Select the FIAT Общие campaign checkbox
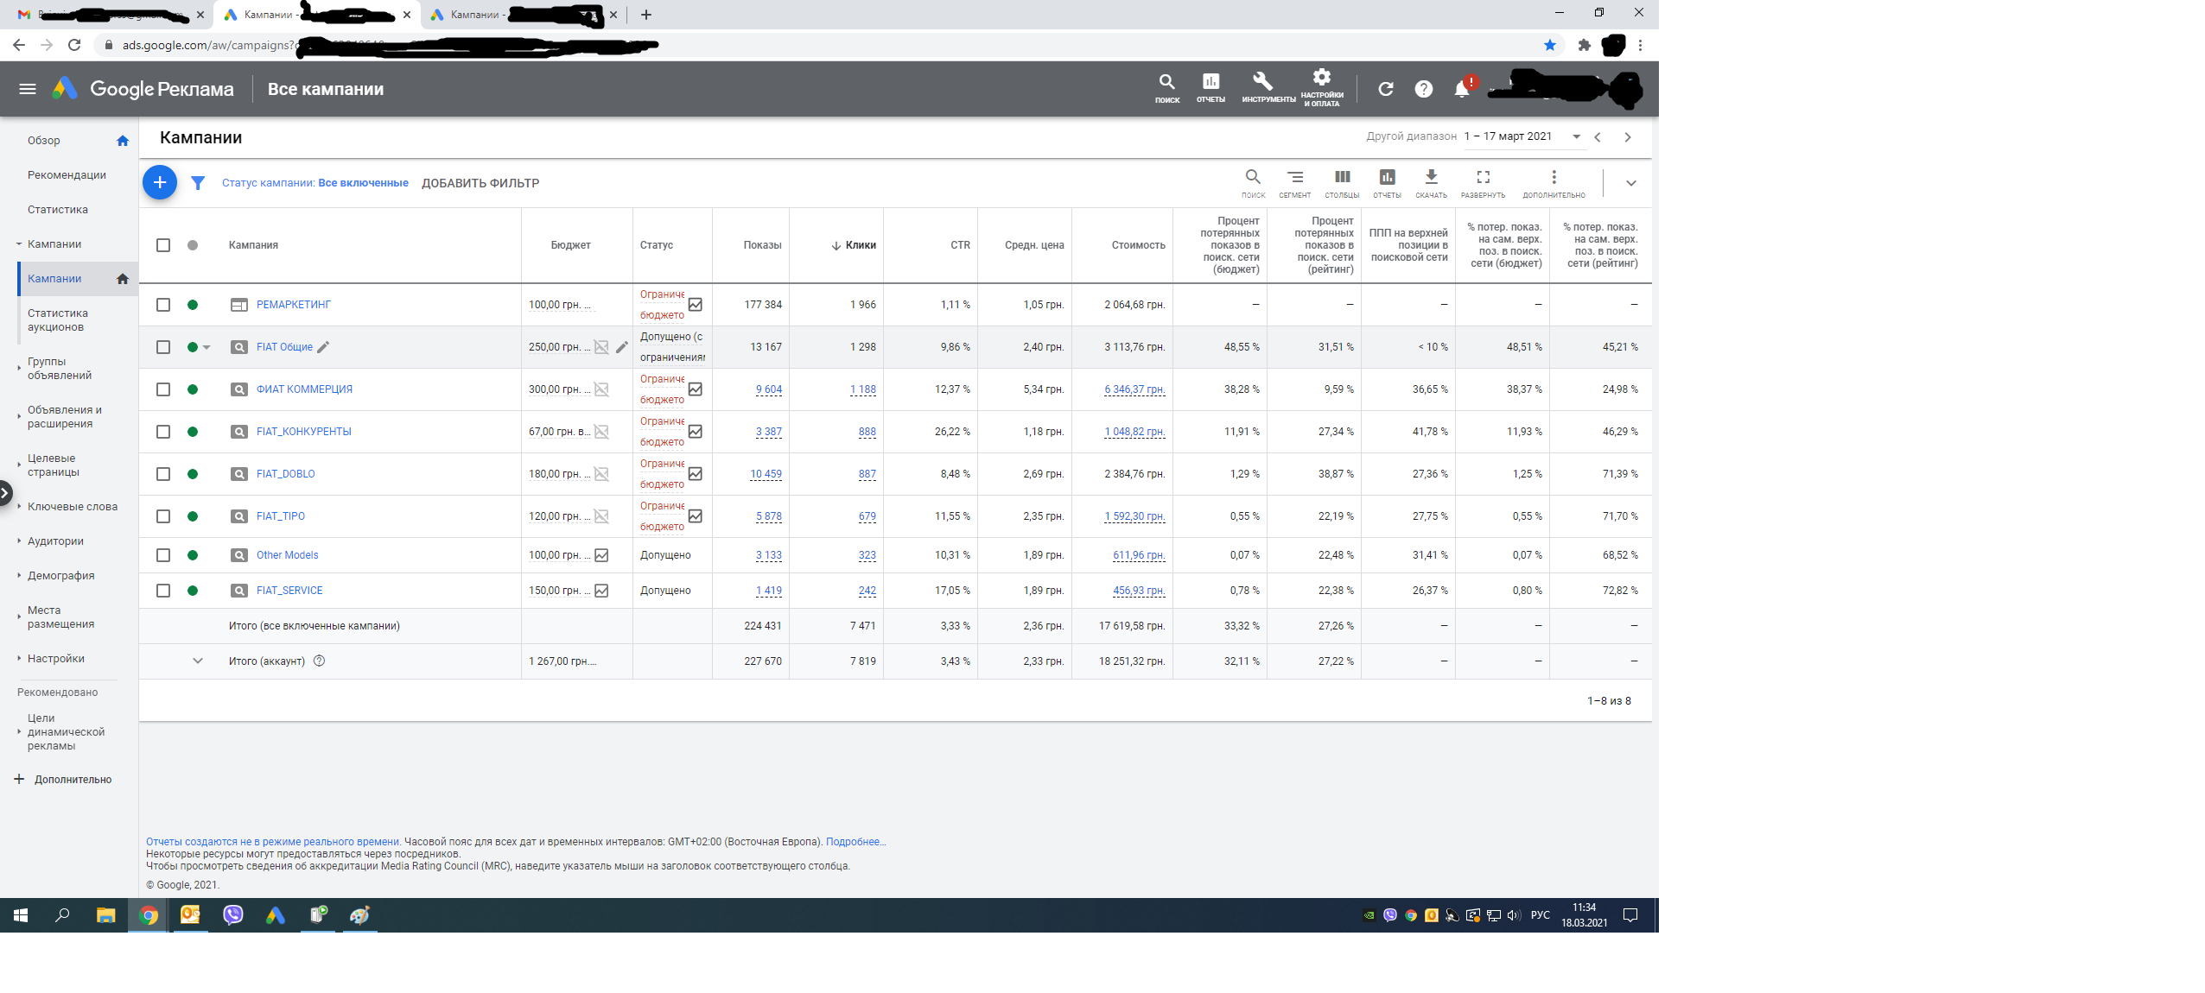 pyautogui.click(x=163, y=347)
